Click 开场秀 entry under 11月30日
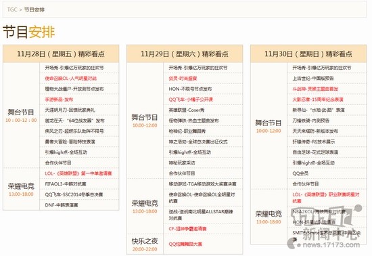The width and height of the screenshot is (372, 256). [322, 68]
